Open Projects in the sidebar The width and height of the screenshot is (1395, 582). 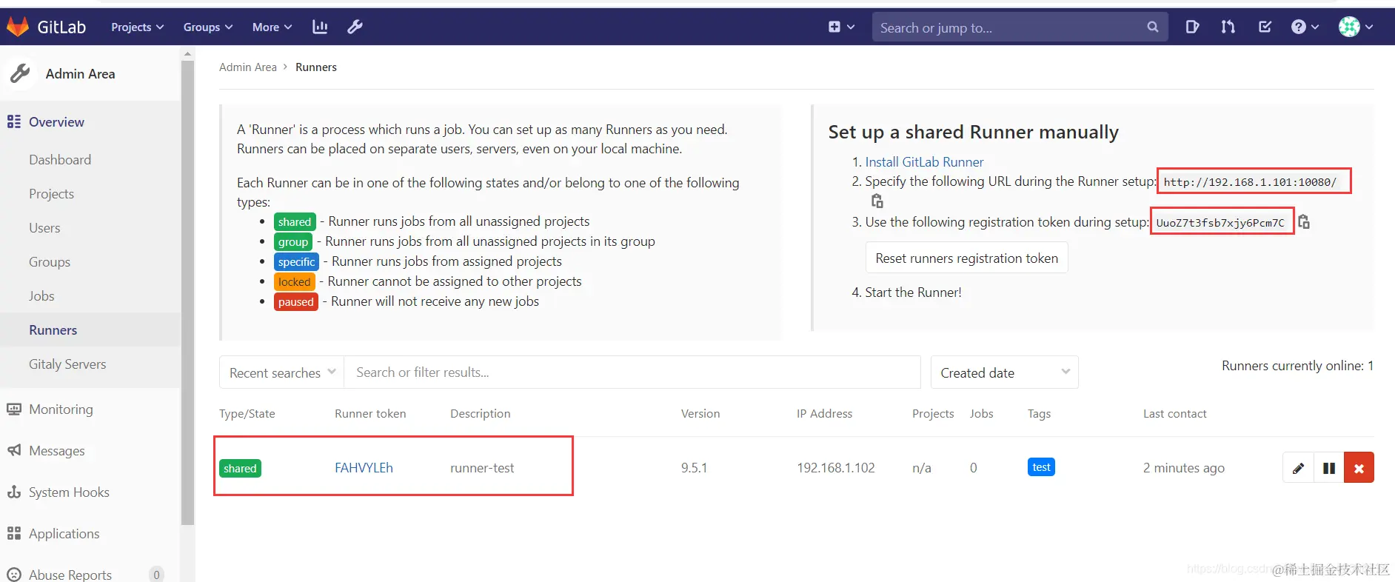pyautogui.click(x=51, y=194)
